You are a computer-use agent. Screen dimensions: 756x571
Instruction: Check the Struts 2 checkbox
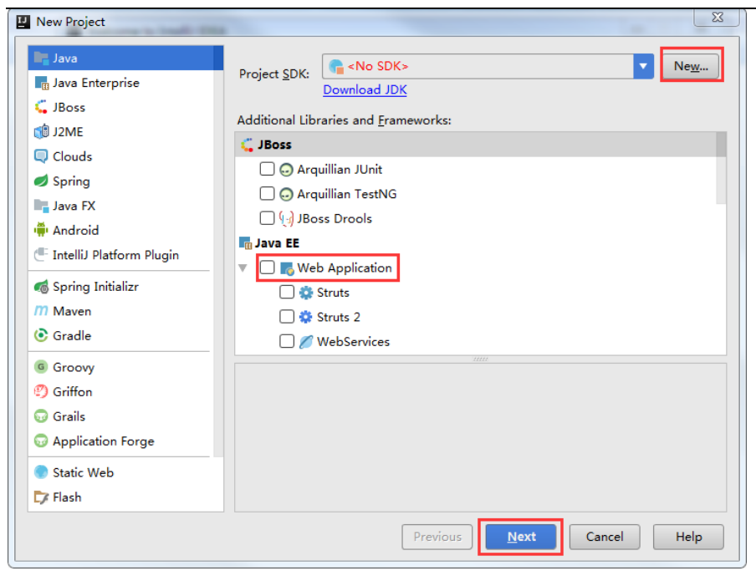click(287, 317)
